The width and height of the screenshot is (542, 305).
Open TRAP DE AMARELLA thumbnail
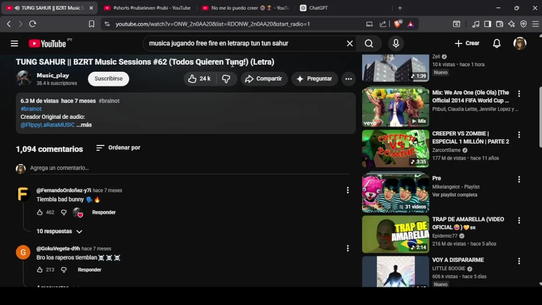[395, 235]
